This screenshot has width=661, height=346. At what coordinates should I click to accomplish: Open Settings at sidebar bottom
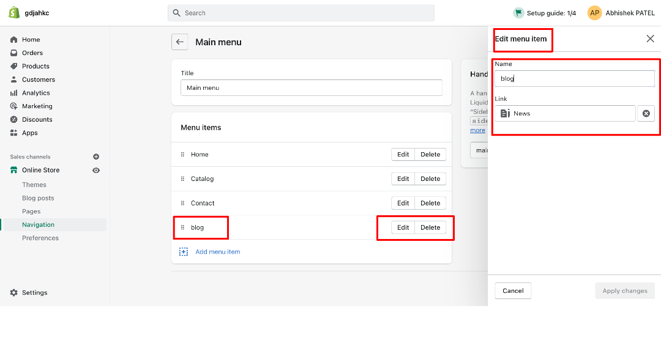tap(34, 293)
